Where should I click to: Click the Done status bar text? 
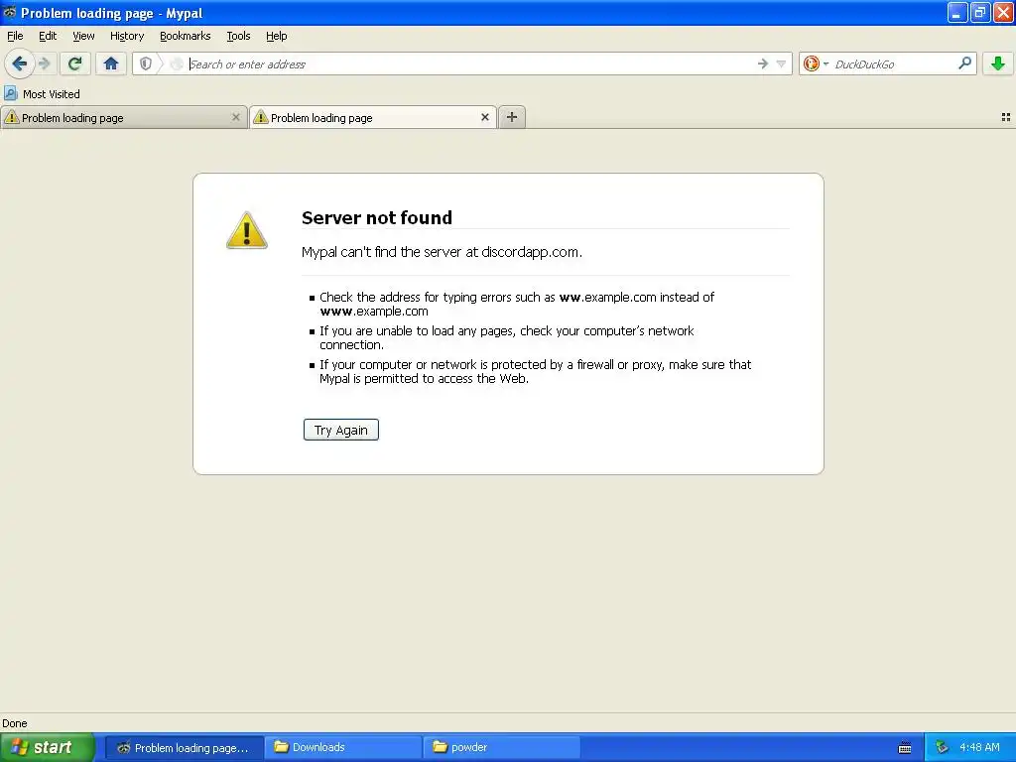[x=14, y=723]
